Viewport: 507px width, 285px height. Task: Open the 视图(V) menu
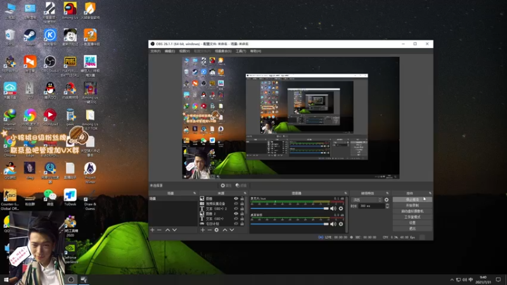[184, 51]
